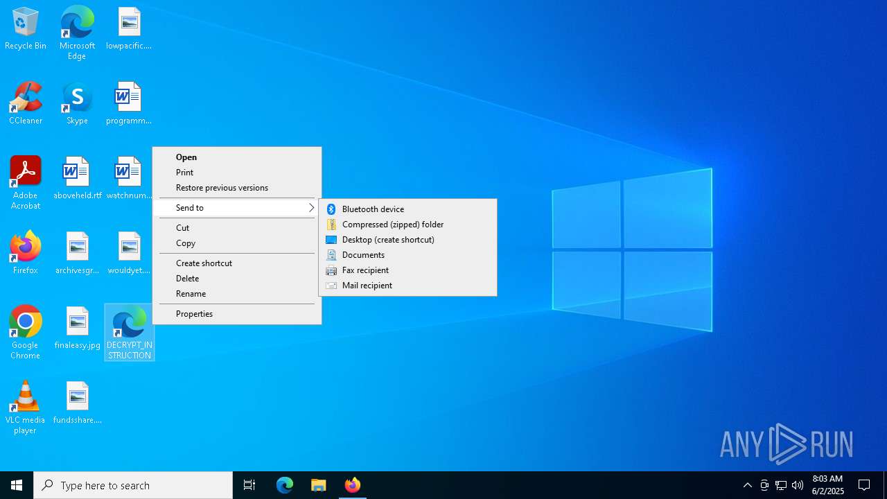Select the VLC media player shortcut

(26, 408)
